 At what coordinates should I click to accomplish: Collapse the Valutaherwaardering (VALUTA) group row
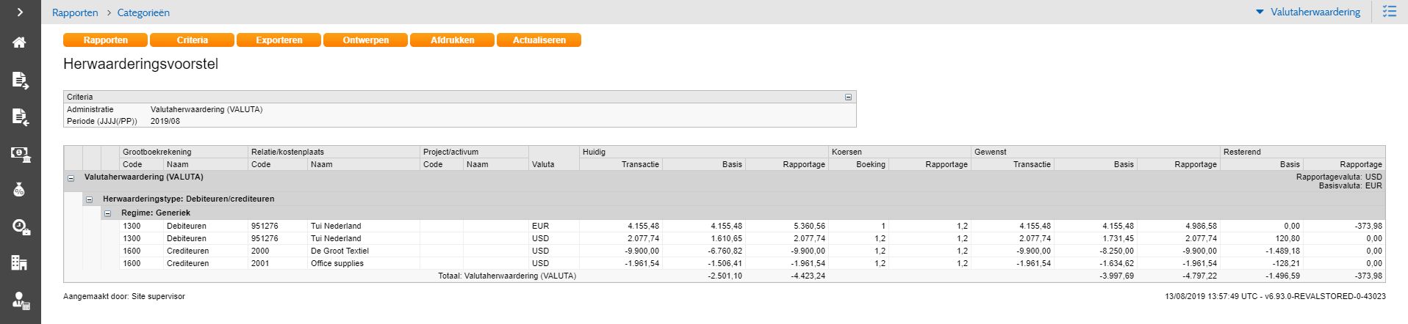(x=71, y=178)
